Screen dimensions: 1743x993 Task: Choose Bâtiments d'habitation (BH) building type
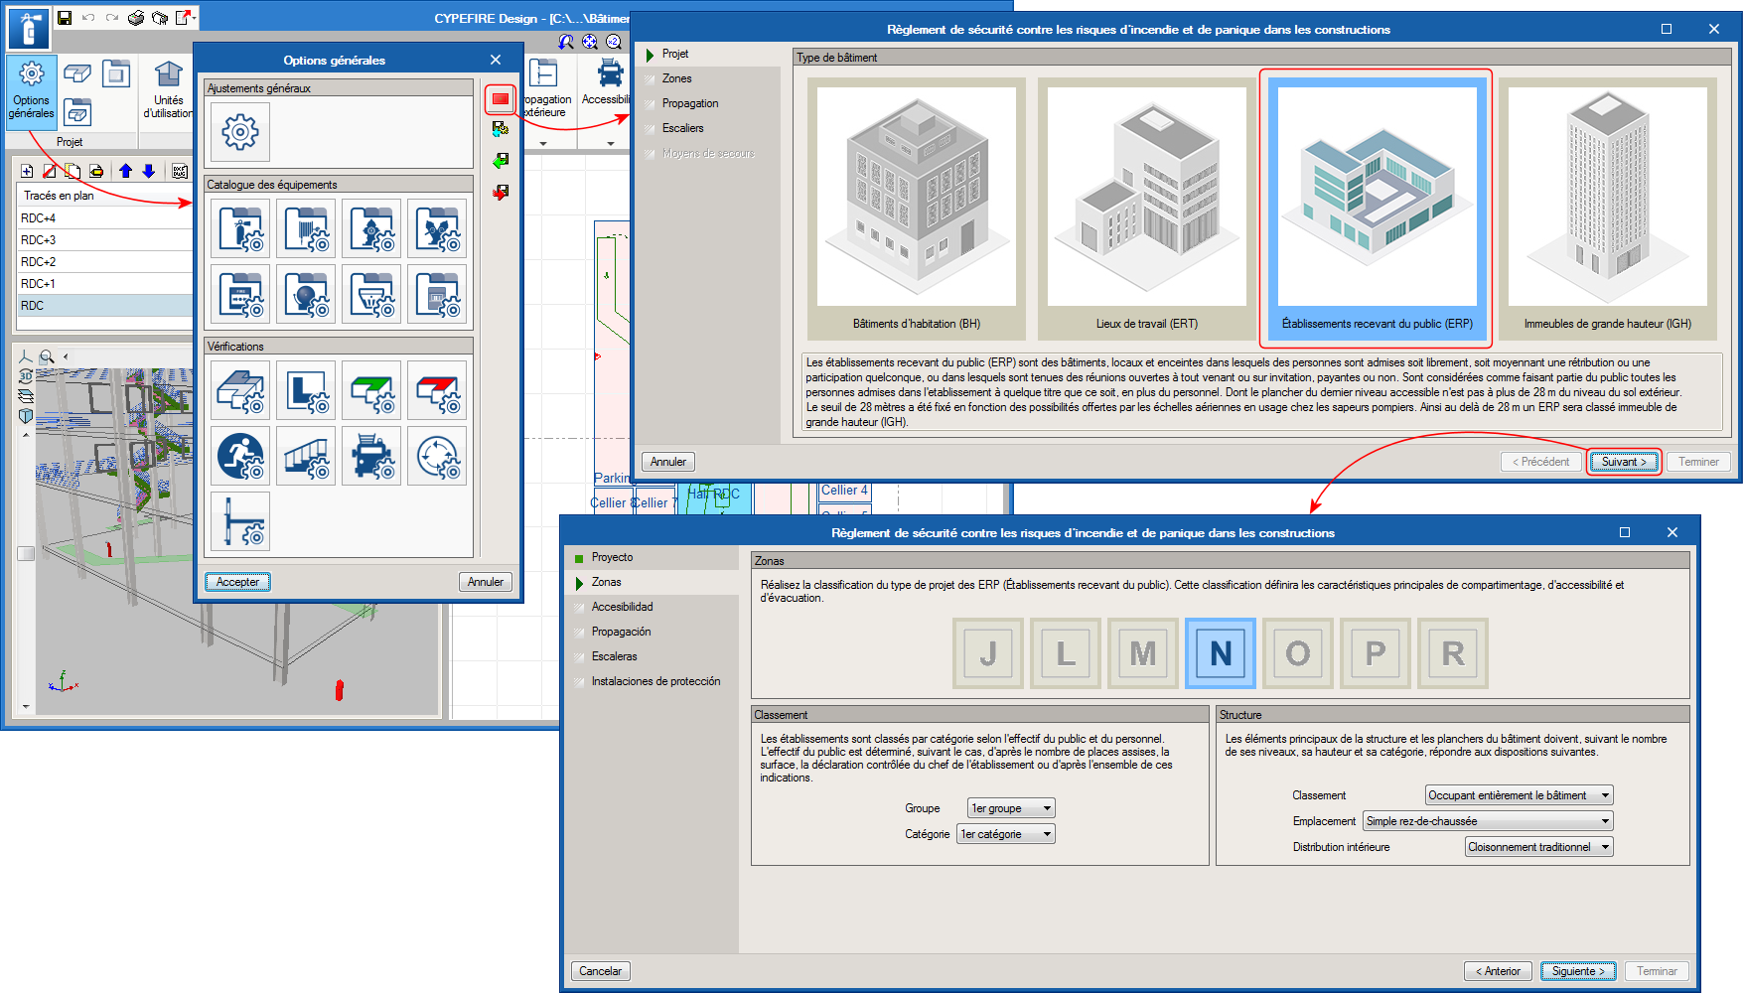[x=917, y=209]
